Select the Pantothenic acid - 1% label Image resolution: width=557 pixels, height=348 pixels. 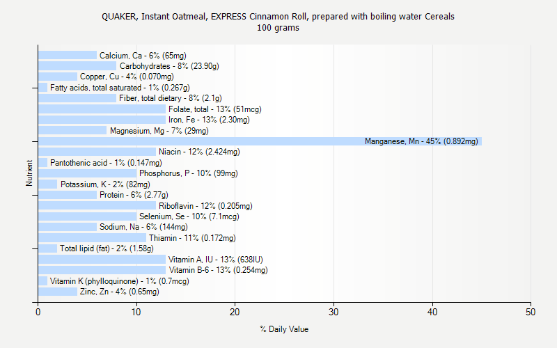pyautogui.click(x=106, y=163)
